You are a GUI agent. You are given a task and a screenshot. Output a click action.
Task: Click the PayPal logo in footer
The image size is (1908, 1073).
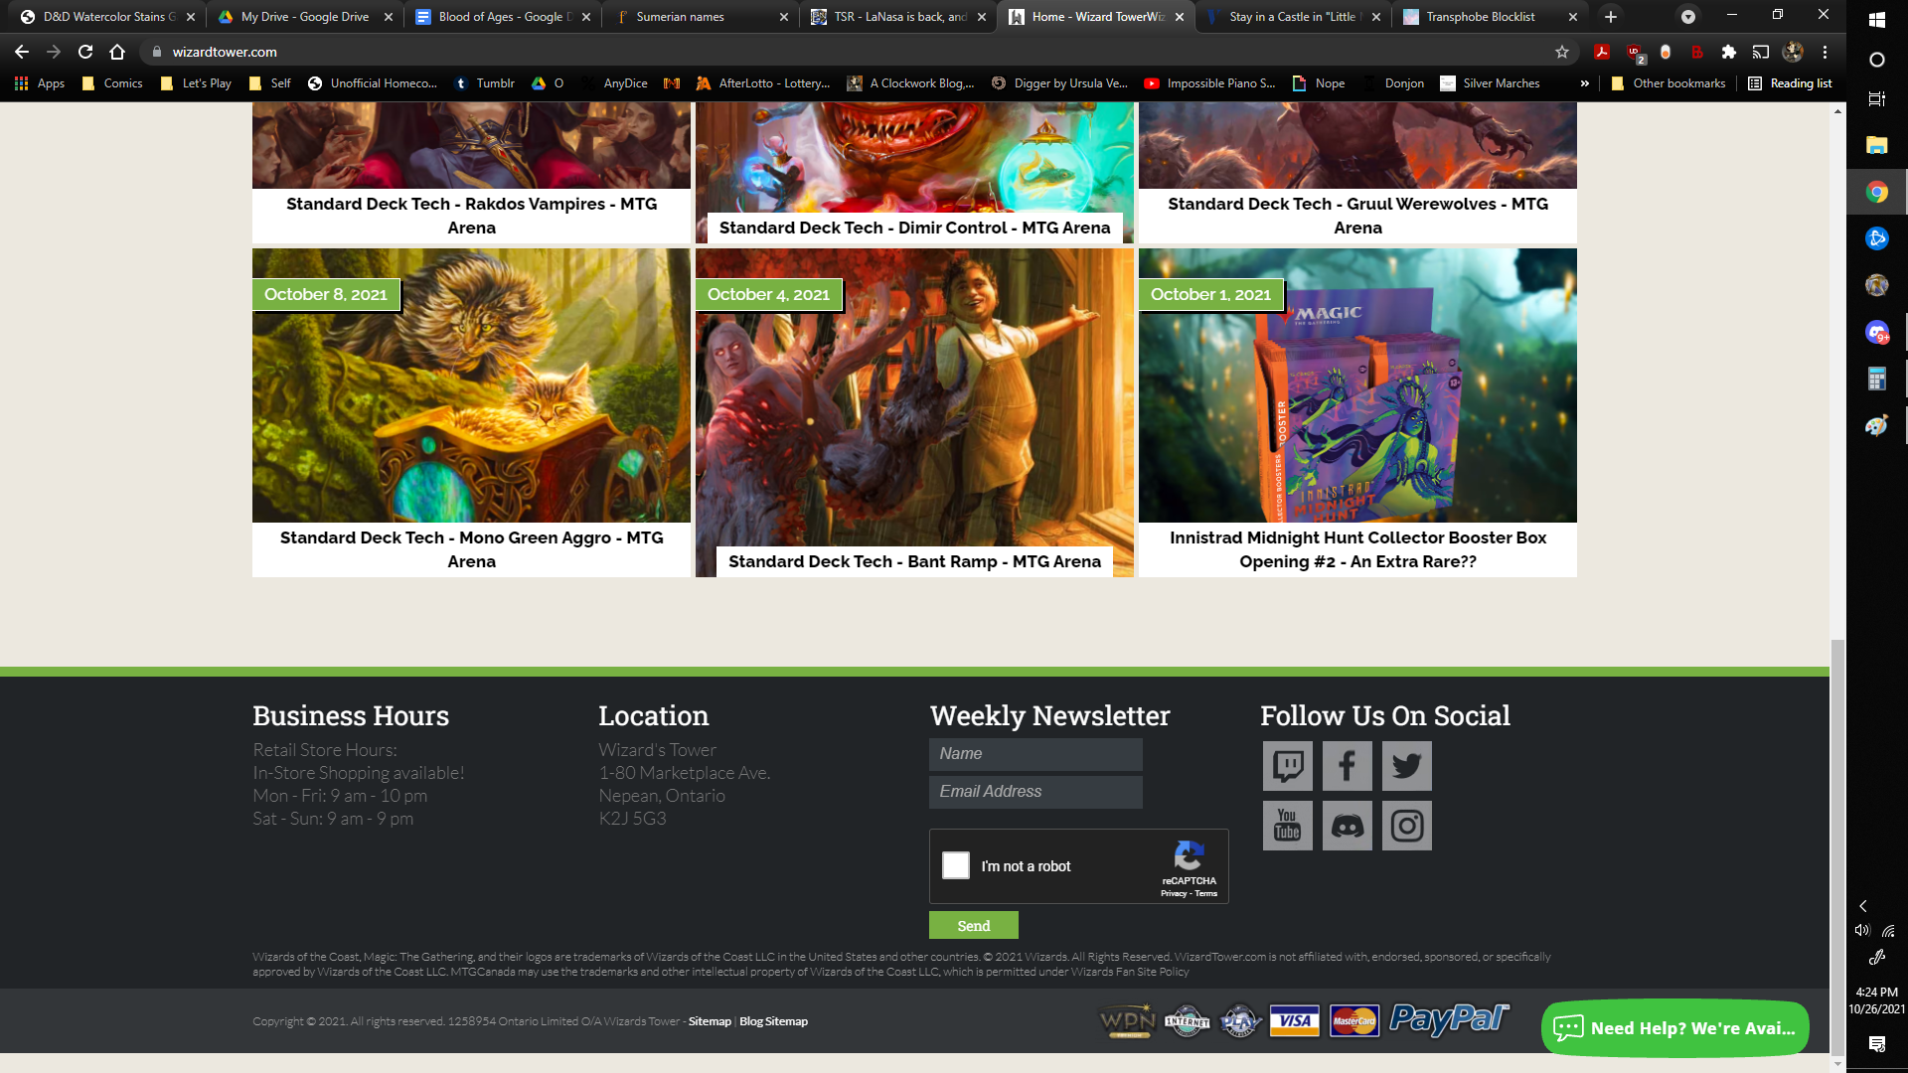(1449, 1019)
